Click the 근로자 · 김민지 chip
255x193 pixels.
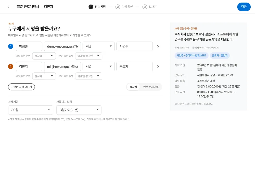coord(220,55)
